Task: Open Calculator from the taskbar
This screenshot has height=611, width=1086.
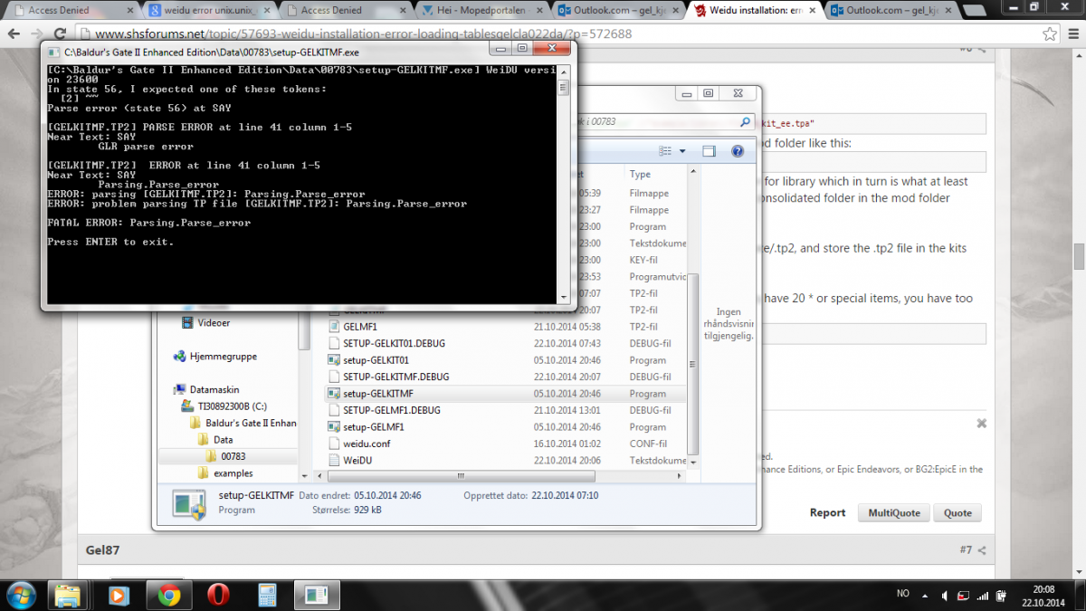Action: click(x=267, y=596)
